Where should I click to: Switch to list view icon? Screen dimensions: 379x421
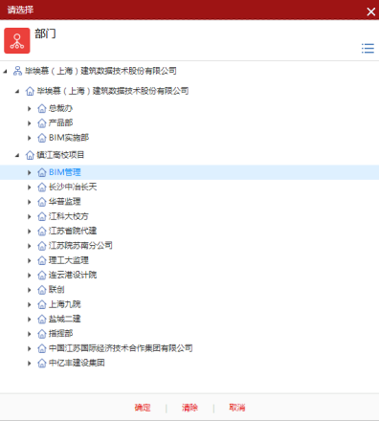coord(368,49)
